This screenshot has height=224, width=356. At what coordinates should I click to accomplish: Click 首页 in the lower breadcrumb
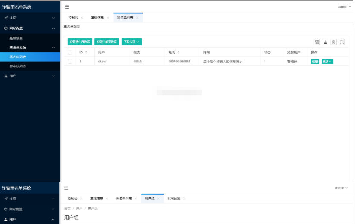pos(67,208)
